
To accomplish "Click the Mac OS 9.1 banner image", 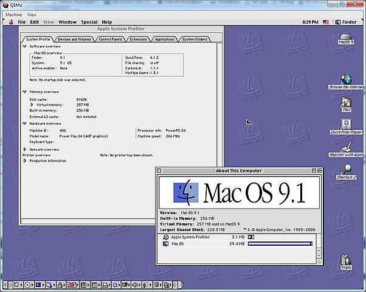I will coord(239,193).
